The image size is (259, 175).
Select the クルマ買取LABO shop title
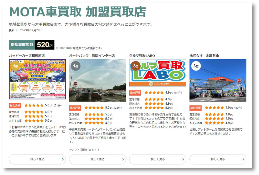click(142, 56)
